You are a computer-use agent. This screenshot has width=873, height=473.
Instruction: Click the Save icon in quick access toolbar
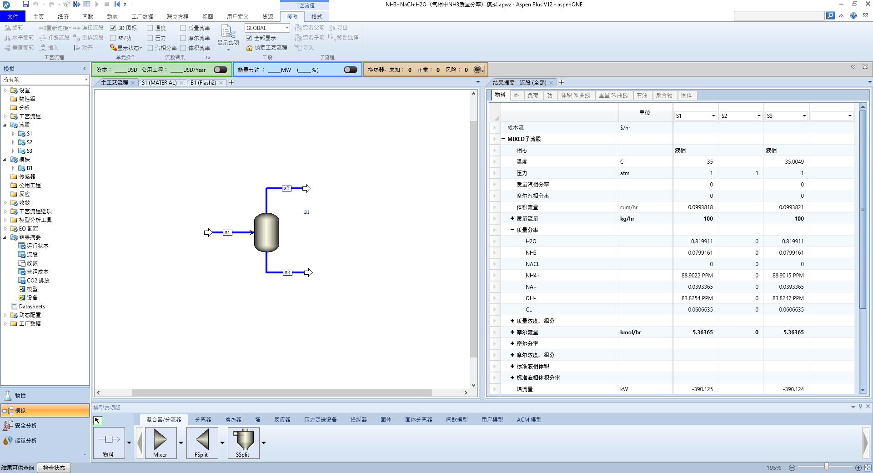click(26, 4)
